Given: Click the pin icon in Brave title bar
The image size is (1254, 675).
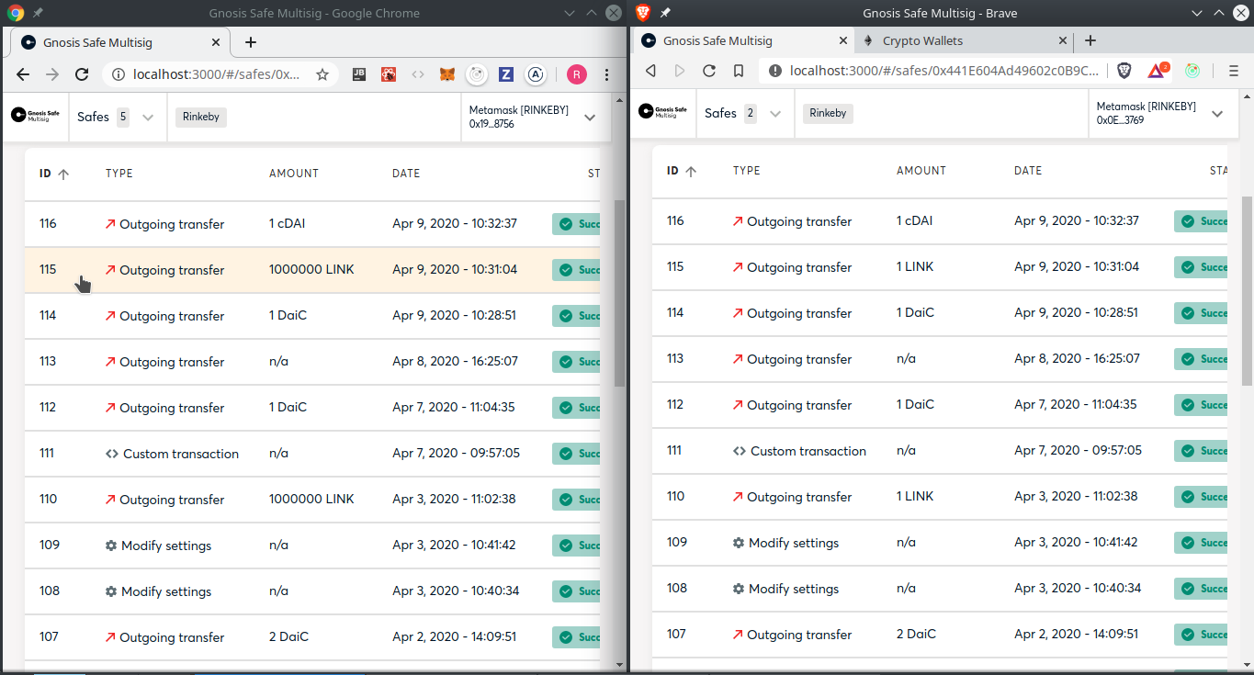Looking at the screenshot, I should (665, 13).
